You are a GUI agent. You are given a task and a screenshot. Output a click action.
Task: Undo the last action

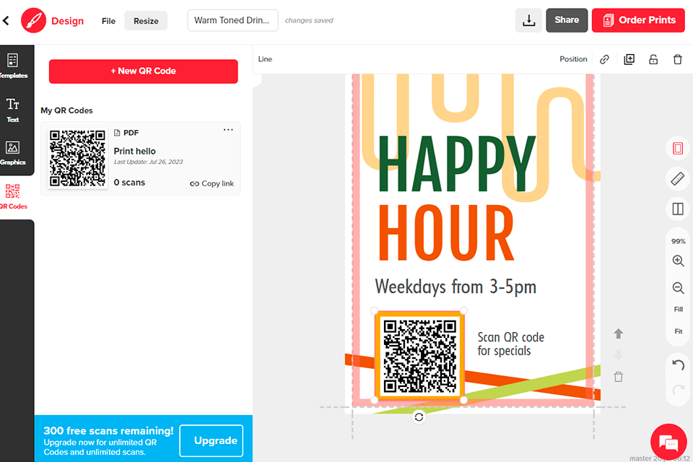point(678,365)
